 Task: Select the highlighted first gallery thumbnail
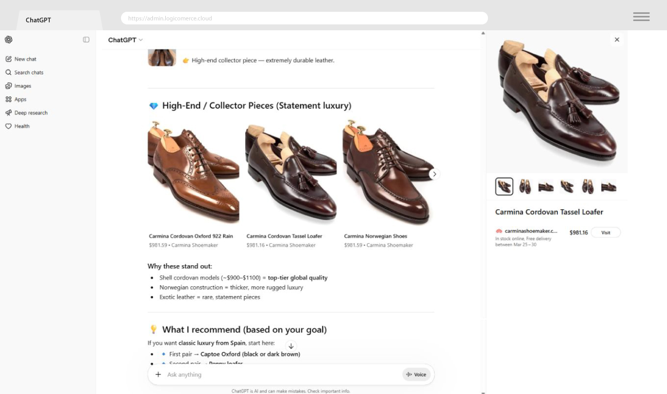pyautogui.click(x=504, y=186)
